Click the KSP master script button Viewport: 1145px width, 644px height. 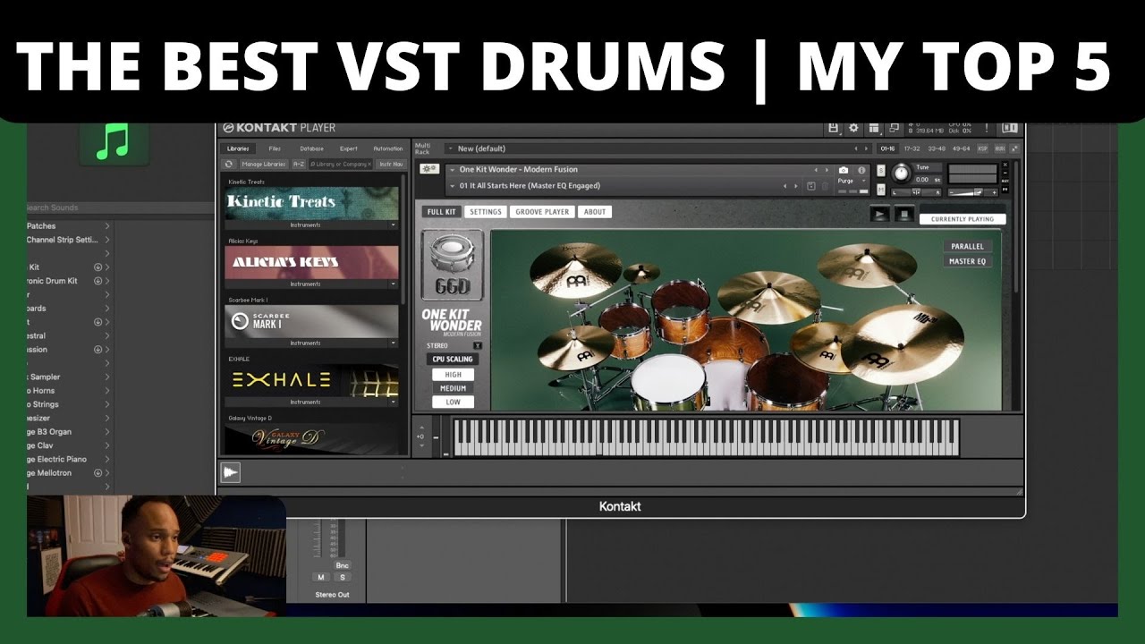[x=982, y=148]
